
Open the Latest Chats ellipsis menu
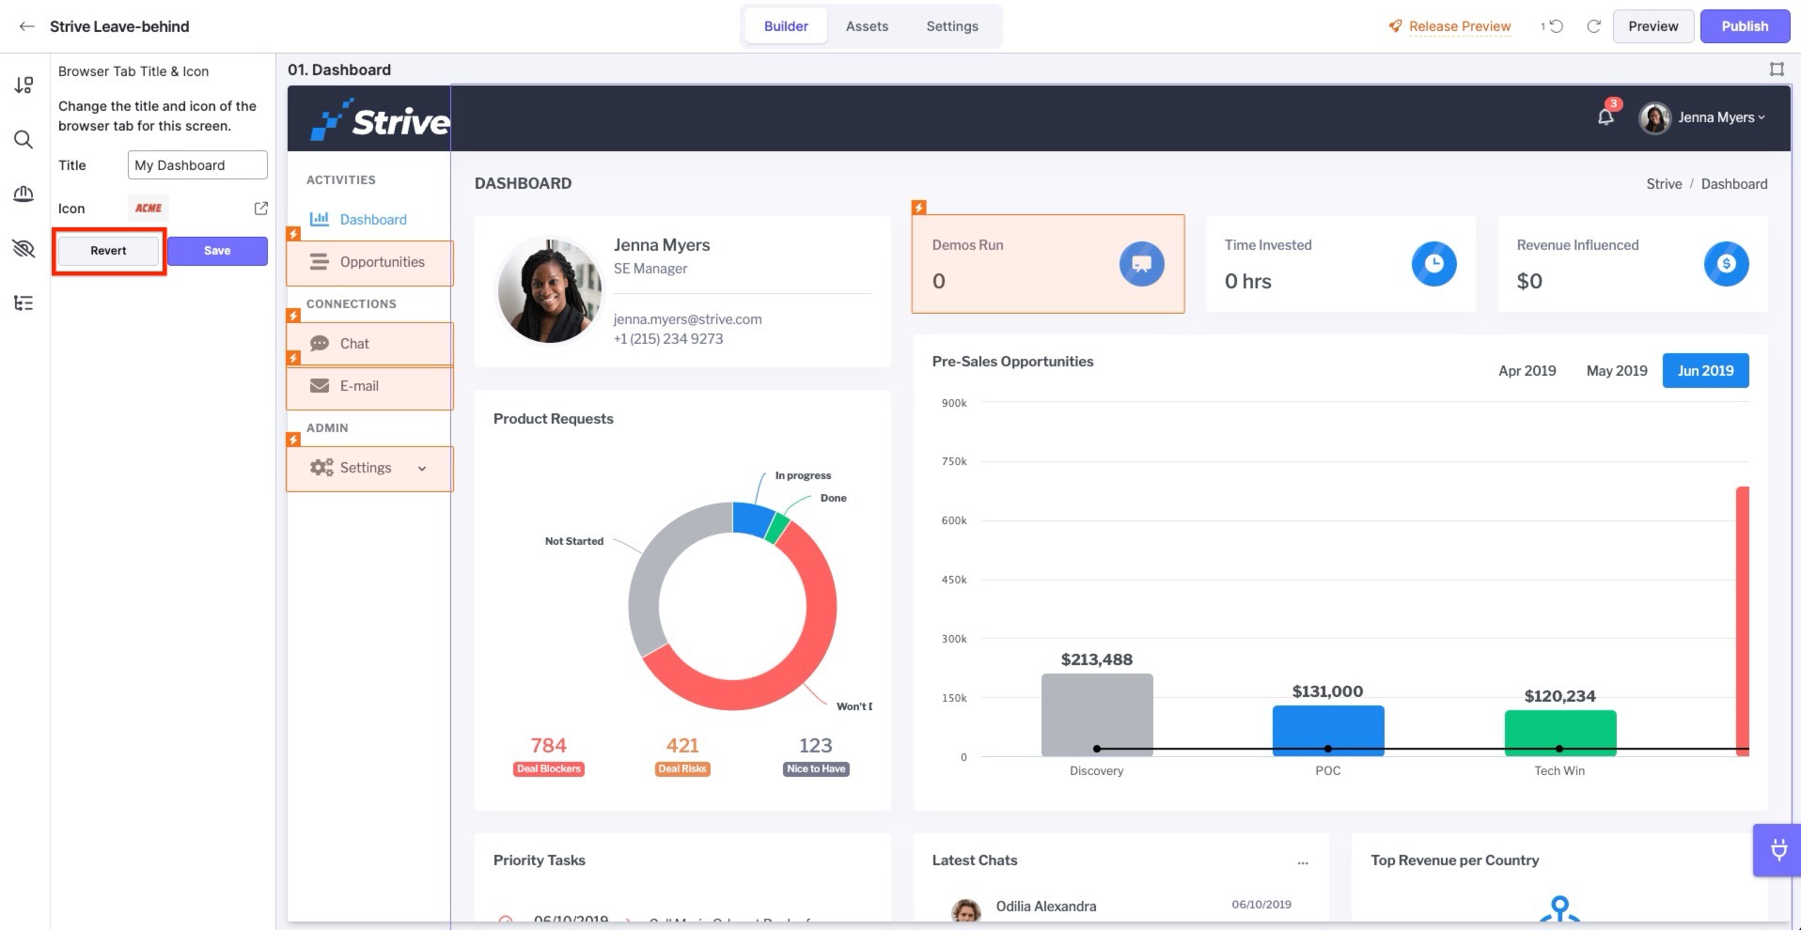point(1303,861)
